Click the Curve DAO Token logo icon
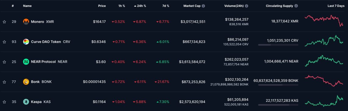 (x=26, y=42)
